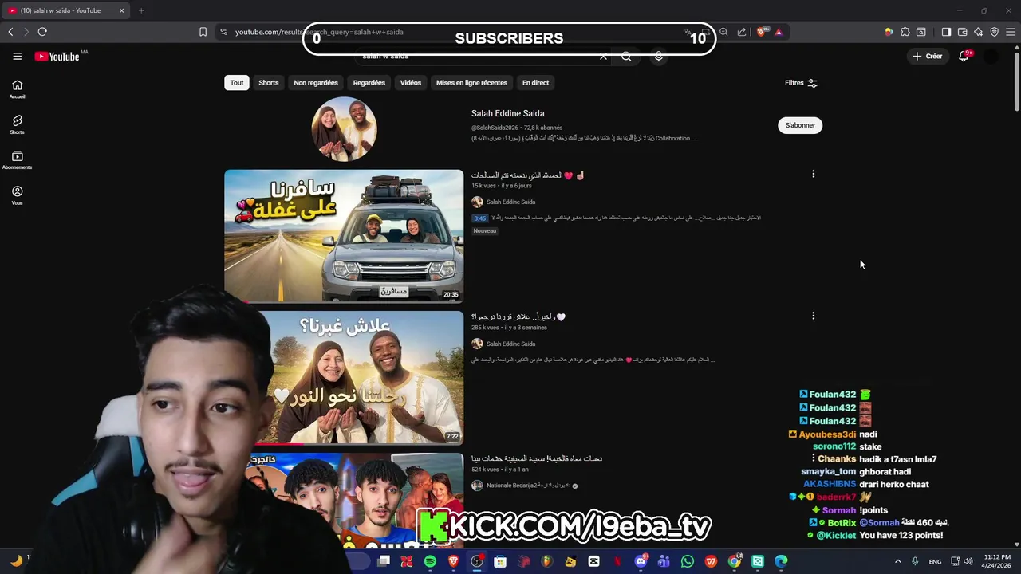Go to the YouTube home logo
This screenshot has height=574, width=1021.
57,57
